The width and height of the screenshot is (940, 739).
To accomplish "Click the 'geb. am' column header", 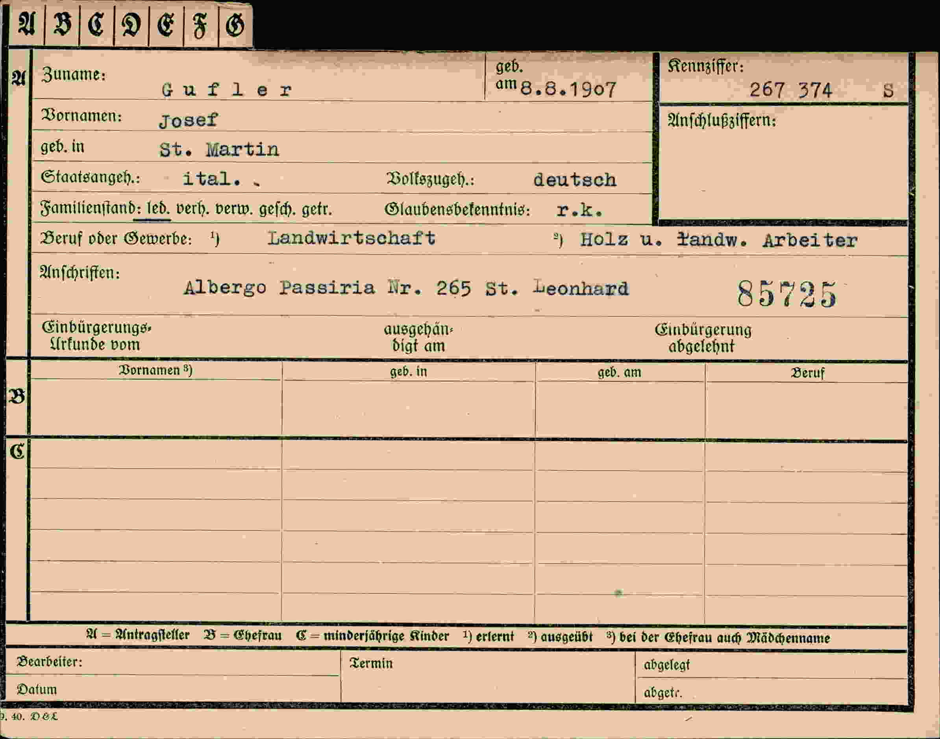I will (x=619, y=373).
